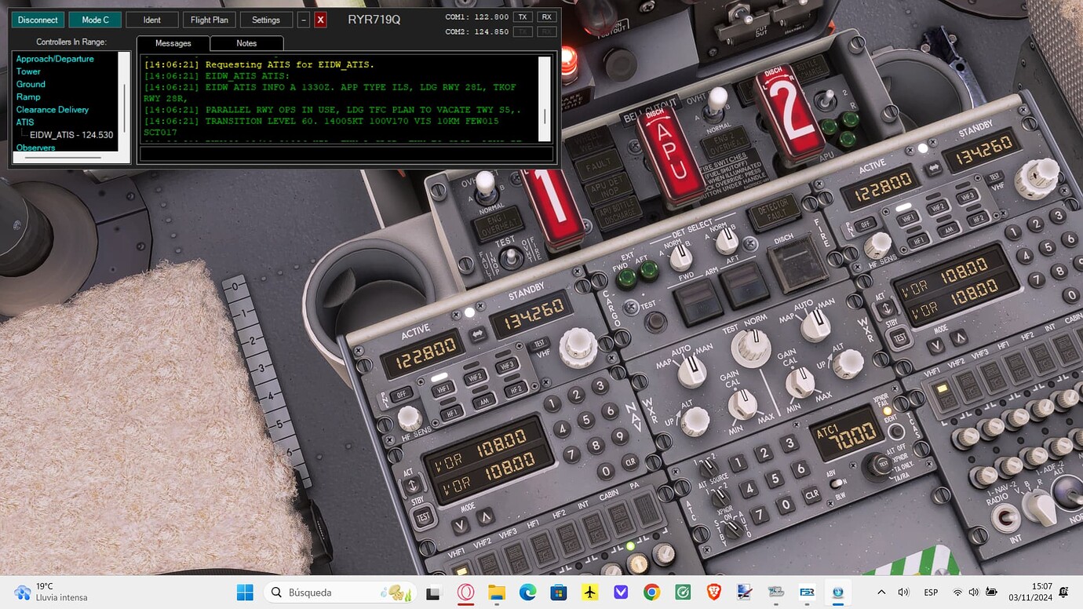Toggle COM1 RX in vPilot
1083x609 pixels.
[x=546, y=16]
